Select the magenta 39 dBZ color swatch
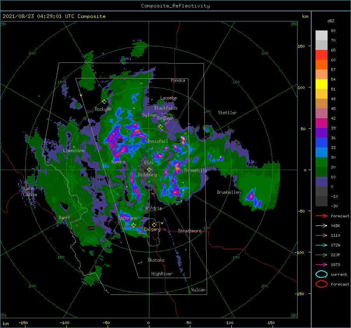 (x=321, y=123)
